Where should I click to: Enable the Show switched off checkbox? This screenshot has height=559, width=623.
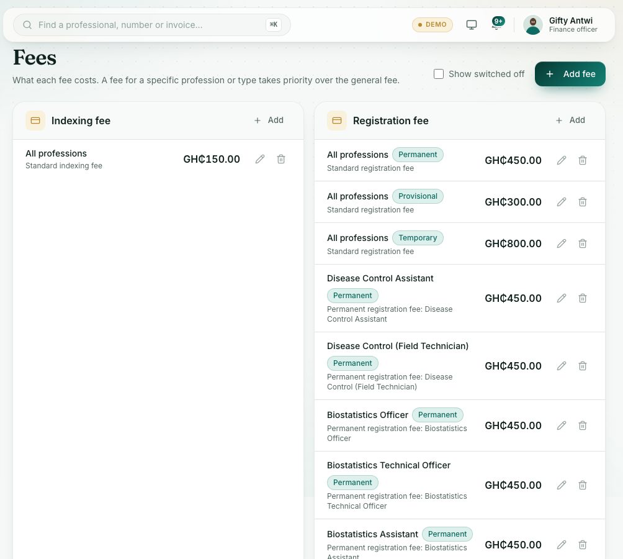point(439,74)
